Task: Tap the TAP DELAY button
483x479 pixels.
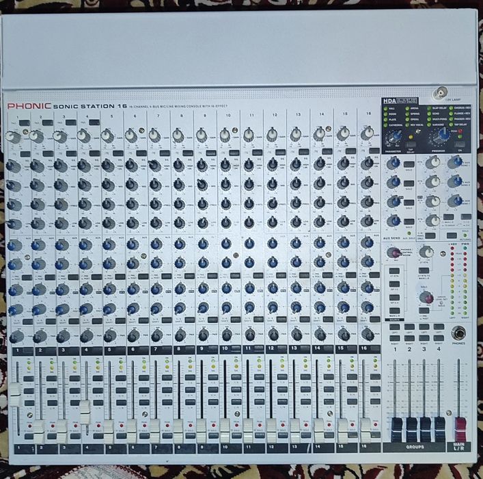Action: click(x=410, y=144)
